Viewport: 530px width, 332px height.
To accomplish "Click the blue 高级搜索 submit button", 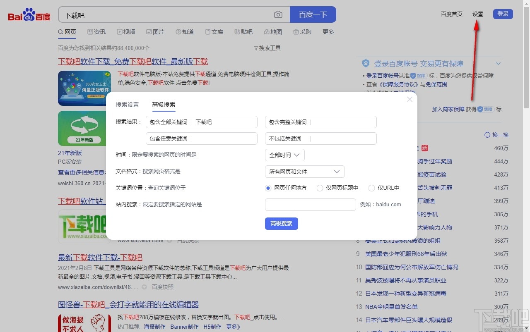I will click(x=281, y=223).
